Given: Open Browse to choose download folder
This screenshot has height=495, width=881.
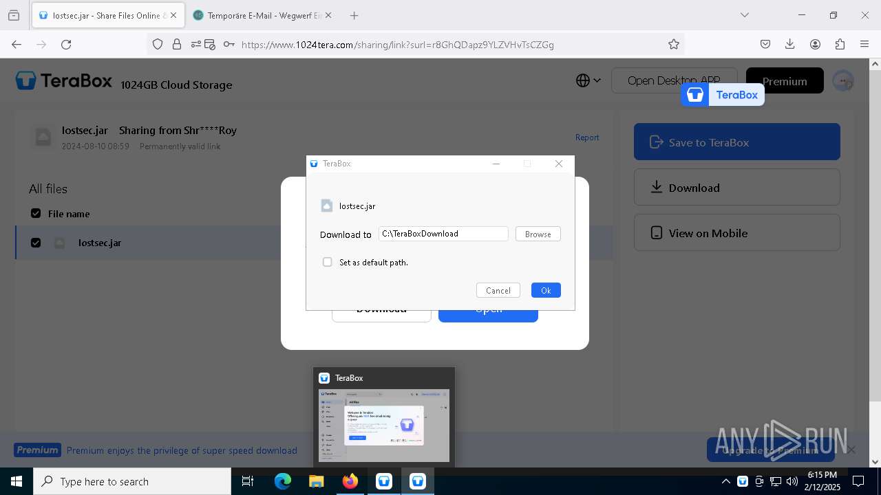Looking at the screenshot, I should pos(538,234).
